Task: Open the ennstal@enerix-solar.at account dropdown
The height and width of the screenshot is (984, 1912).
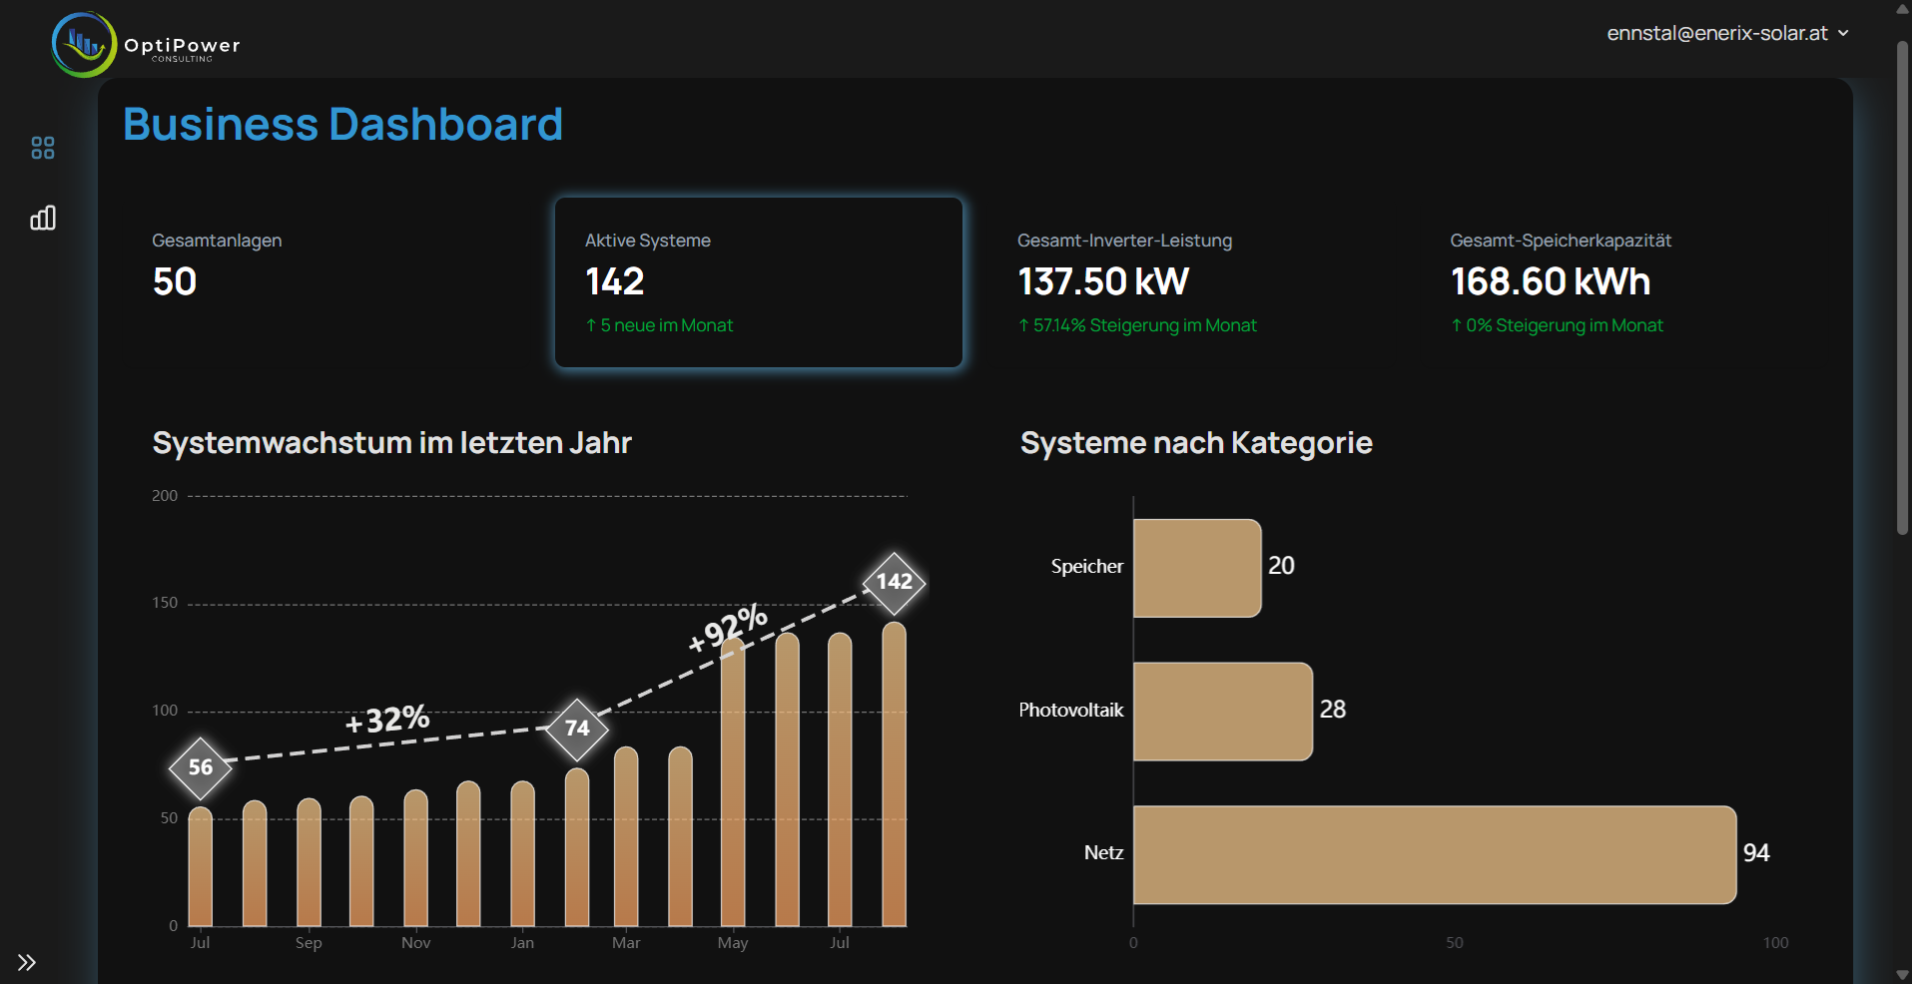Action: (x=1727, y=33)
